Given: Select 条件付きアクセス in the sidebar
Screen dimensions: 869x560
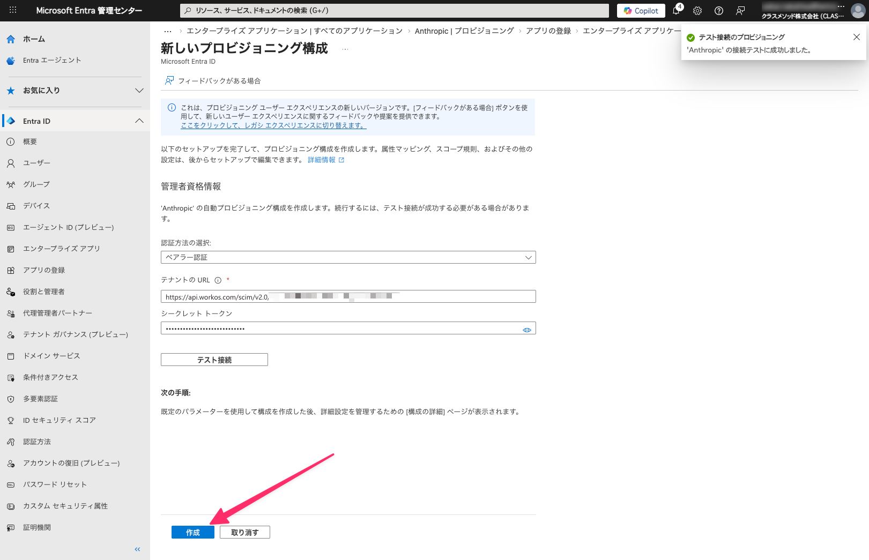Looking at the screenshot, I should (50, 377).
